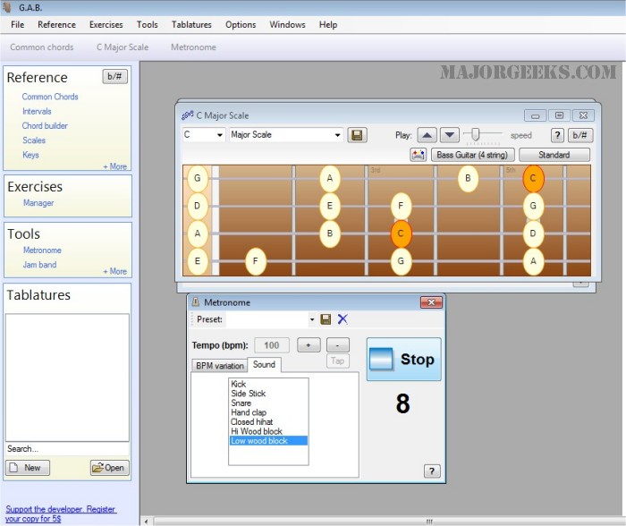This screenshot has width=626, height=526.
Task: Click the open D string note
Action: click(x=198, y=206)
